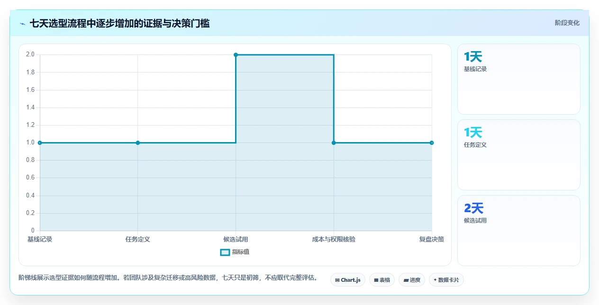
Task: Click the 1.0 y-axis value
Action: pyautogui.click(x=30, y=143)
